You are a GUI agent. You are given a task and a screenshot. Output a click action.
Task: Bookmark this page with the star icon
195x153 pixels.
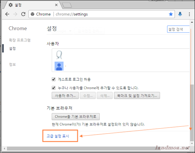[171, 14]
